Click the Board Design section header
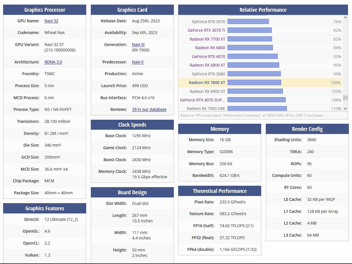Screen dimensions: 352x264 pos(132,192)
